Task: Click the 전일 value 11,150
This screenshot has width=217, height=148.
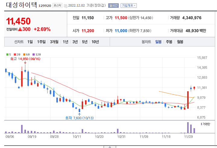Action: 88,18
